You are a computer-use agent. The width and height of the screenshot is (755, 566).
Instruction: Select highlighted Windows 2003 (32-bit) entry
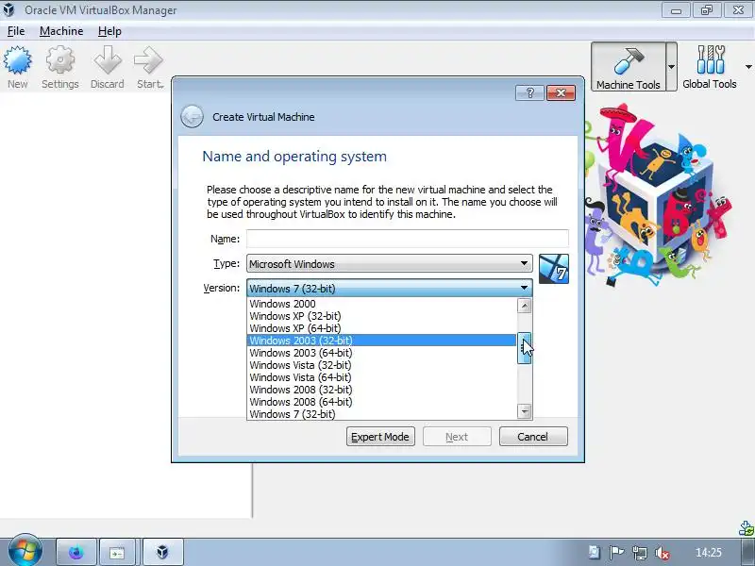382,341
